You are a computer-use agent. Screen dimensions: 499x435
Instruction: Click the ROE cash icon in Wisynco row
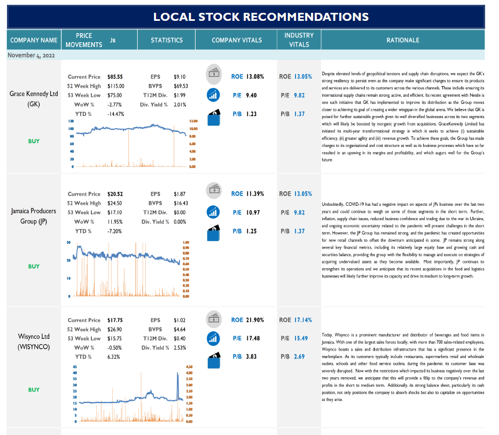pos(214,319)
